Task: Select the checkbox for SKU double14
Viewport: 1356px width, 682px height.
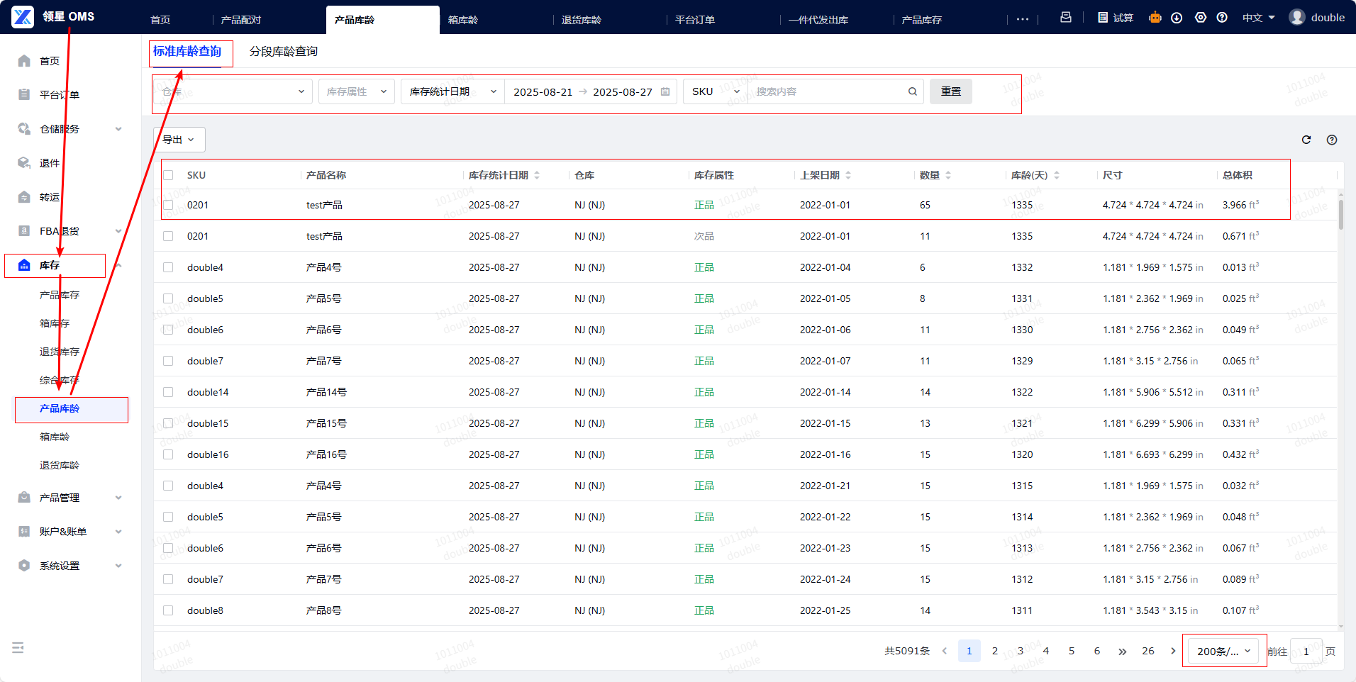Action: tap(168, 392)
